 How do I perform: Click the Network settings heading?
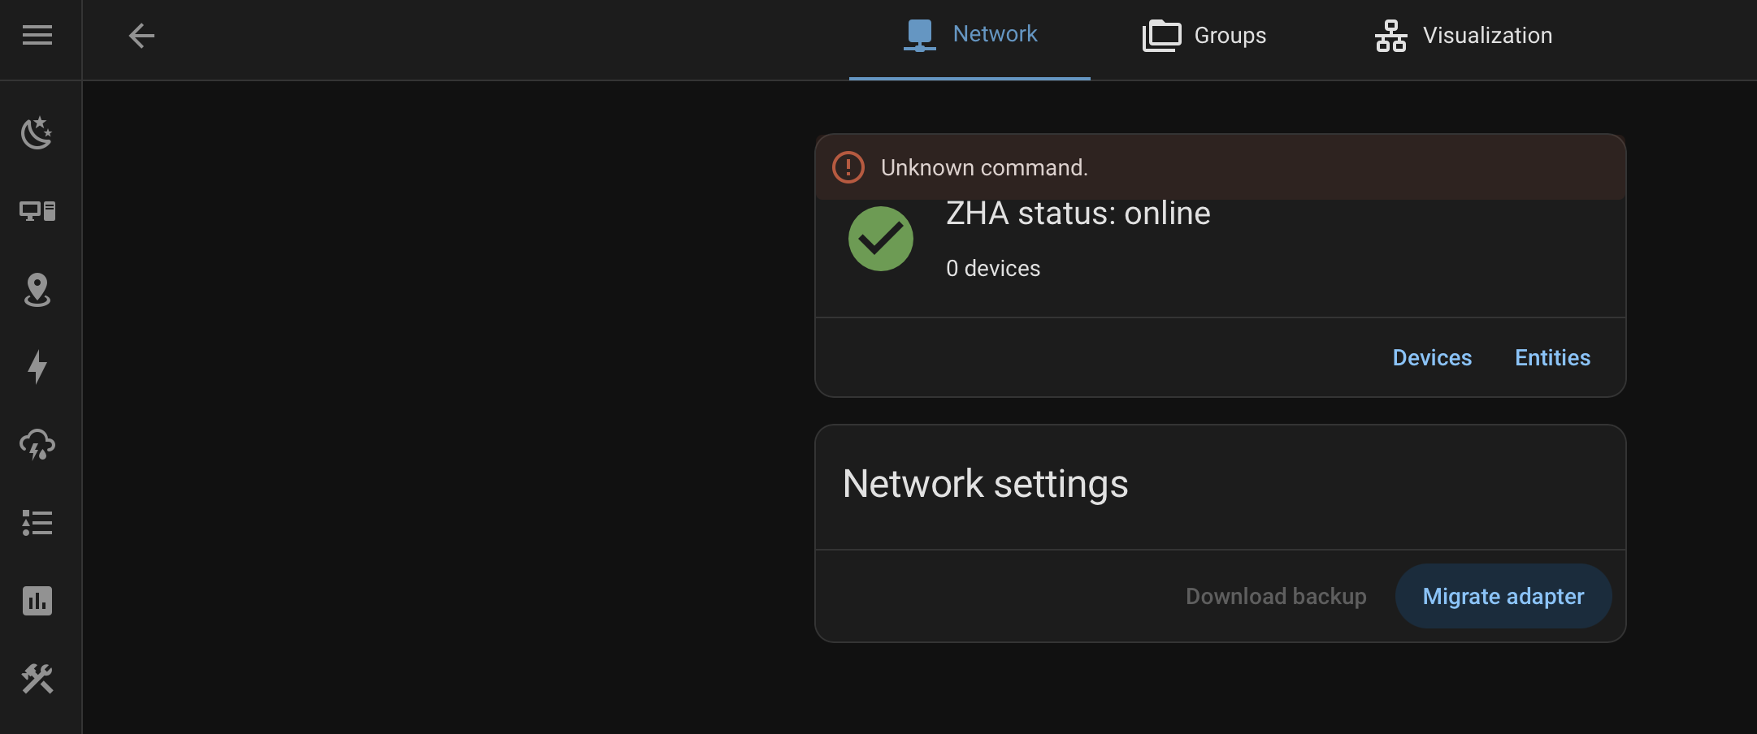tap(985, 484)
